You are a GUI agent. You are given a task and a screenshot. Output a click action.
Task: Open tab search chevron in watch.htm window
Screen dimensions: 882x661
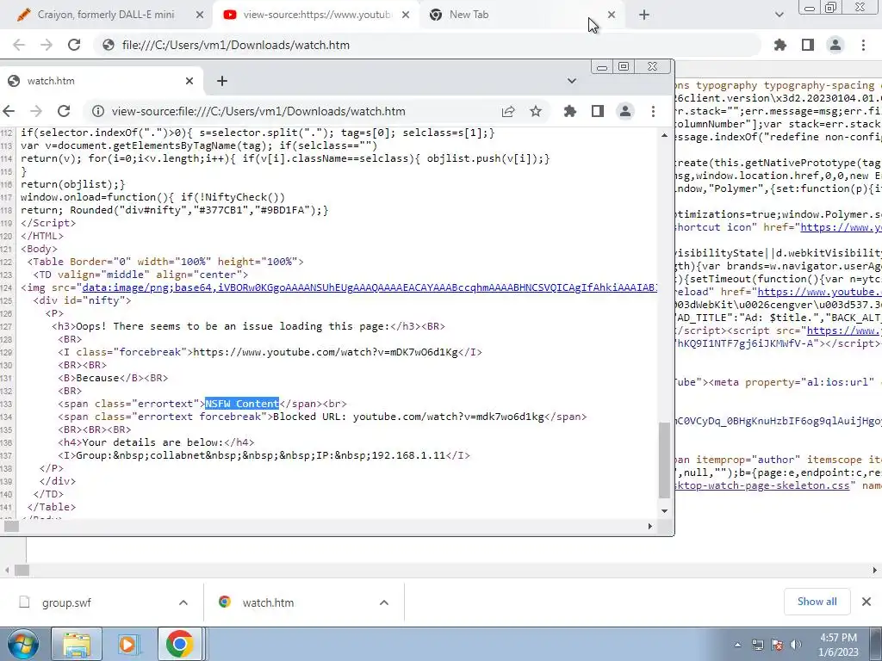pyautogui.click(x=572, y=81)
